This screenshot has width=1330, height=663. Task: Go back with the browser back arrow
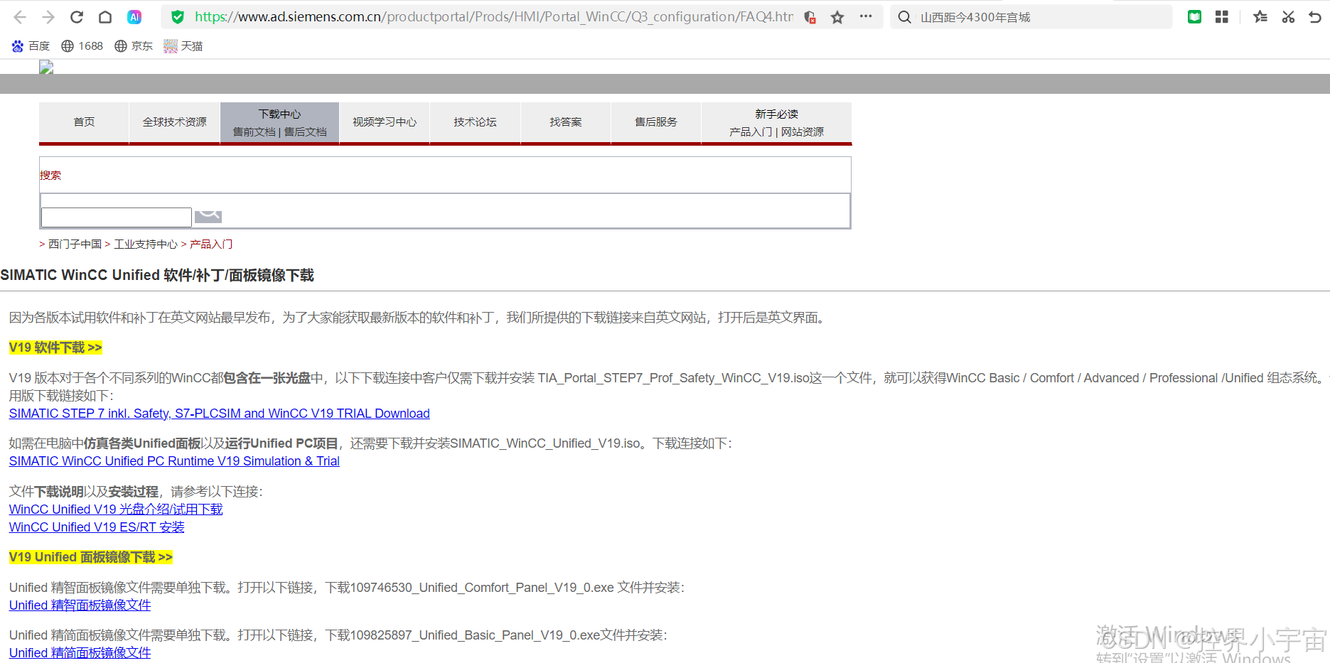click(x=19, y=17)
